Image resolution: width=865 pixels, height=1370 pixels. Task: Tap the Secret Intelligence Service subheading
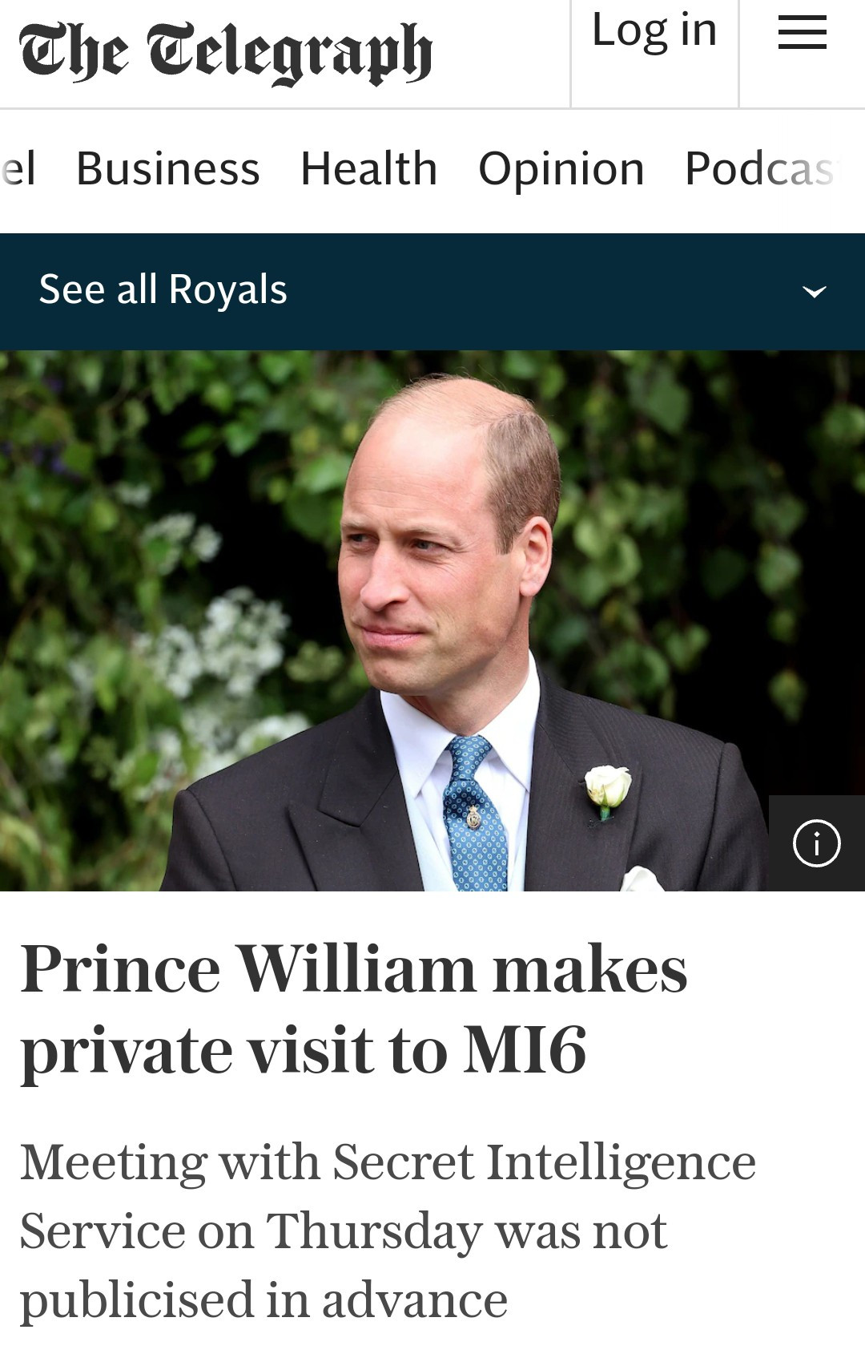click(388, 1231)
